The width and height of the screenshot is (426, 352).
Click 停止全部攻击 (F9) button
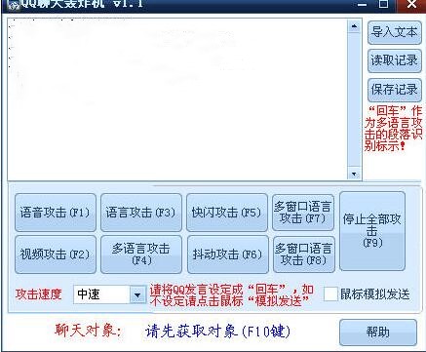[x=372, y=231]
